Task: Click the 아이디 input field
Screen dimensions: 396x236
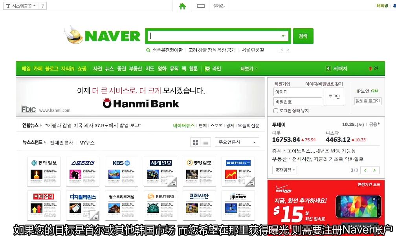Action: point(298,92)
